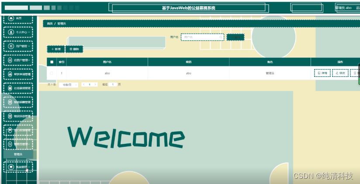Select the 管理员 submenu item in sidebar
This screenshot has width=360, height=184.
tap(18, 154)
